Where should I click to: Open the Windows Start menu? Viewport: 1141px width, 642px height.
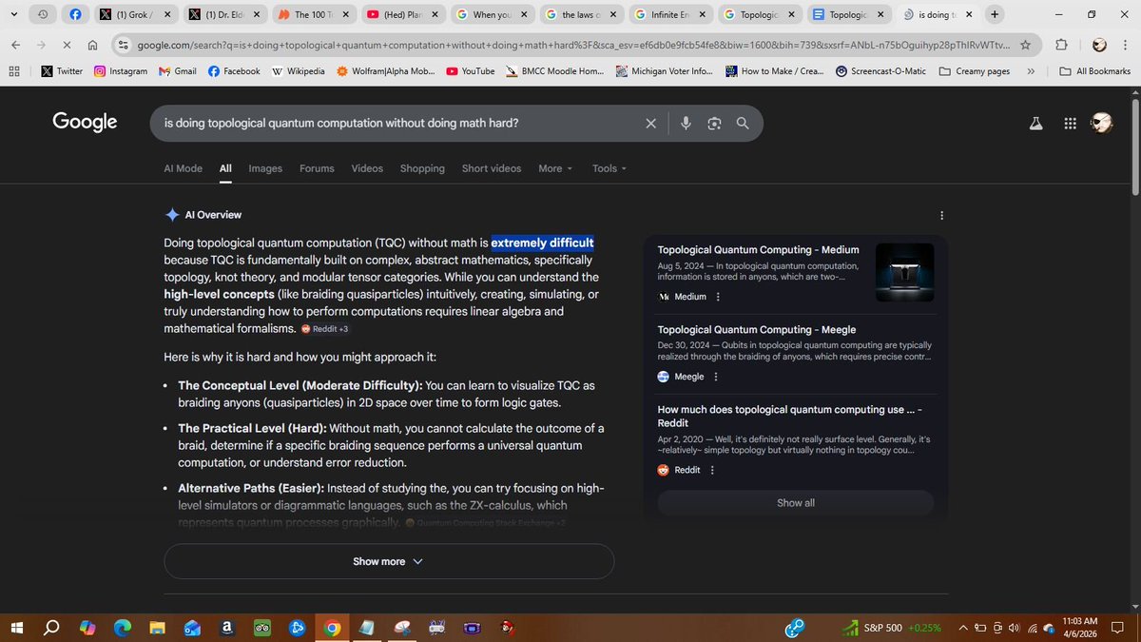click(16, 628)
